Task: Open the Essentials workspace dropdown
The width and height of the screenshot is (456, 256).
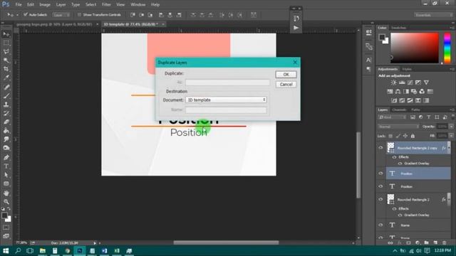Action: pyautogui.click(x=433, y=15)
